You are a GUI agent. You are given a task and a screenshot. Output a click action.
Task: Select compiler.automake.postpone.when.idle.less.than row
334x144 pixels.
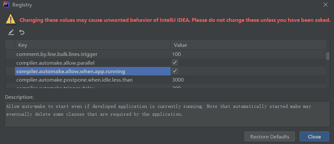tap(166, 80)
